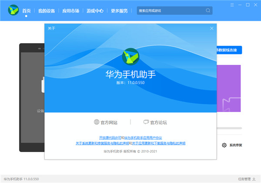
Task: Switch to the 首页 tab
Action: [27, 10]
